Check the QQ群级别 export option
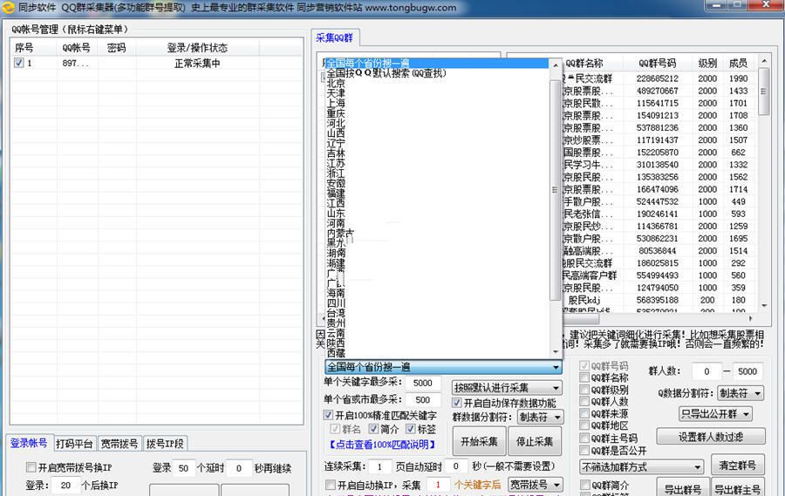785x496 pixels. (x=584, y=390)
